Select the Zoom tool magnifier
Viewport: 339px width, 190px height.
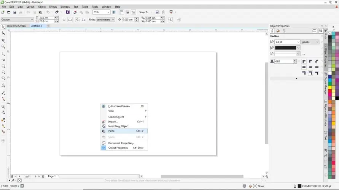click(x=3, y=47)
